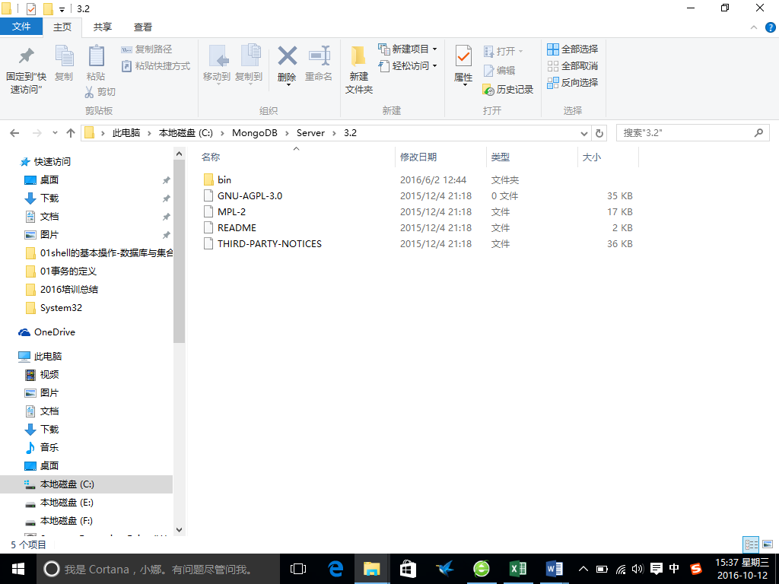779x584 pixels.
Task: Open the Copy to (复制到) menu
Action: click(x=249, y=65)
